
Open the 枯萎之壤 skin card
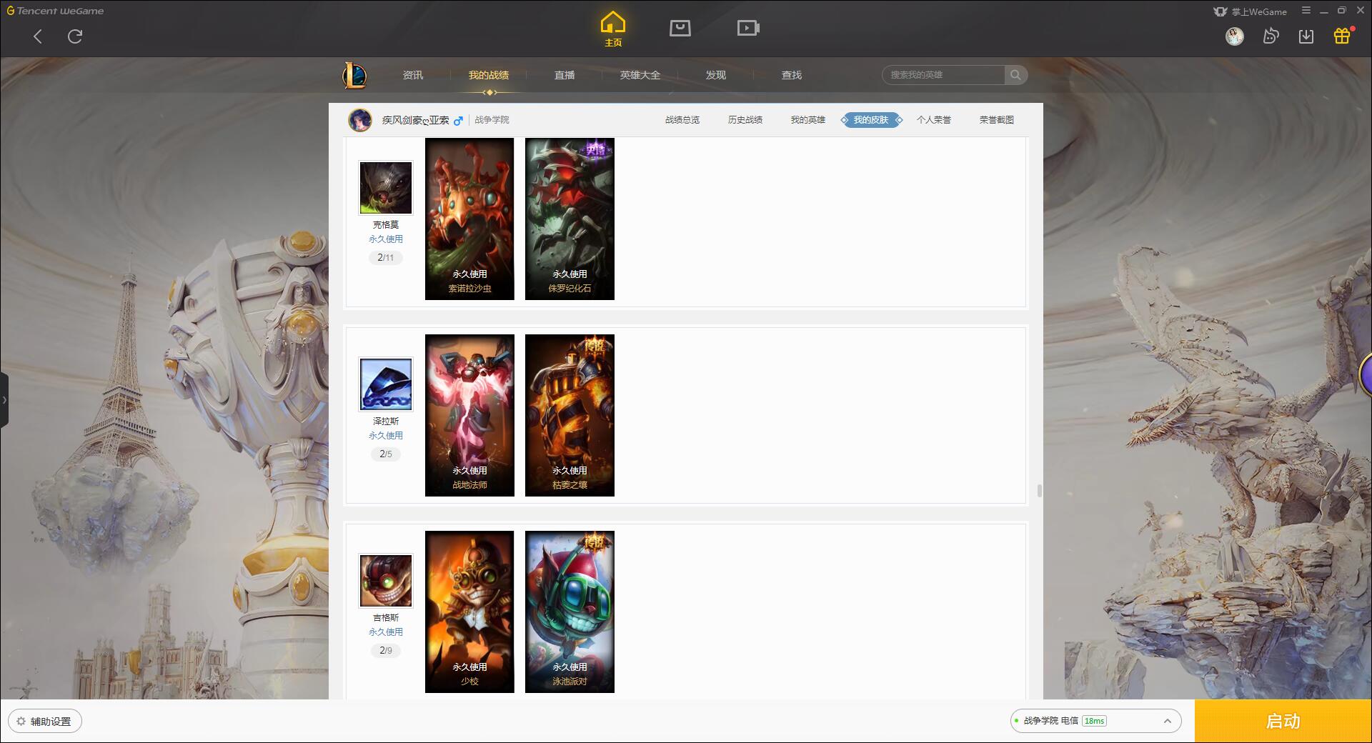570,416
